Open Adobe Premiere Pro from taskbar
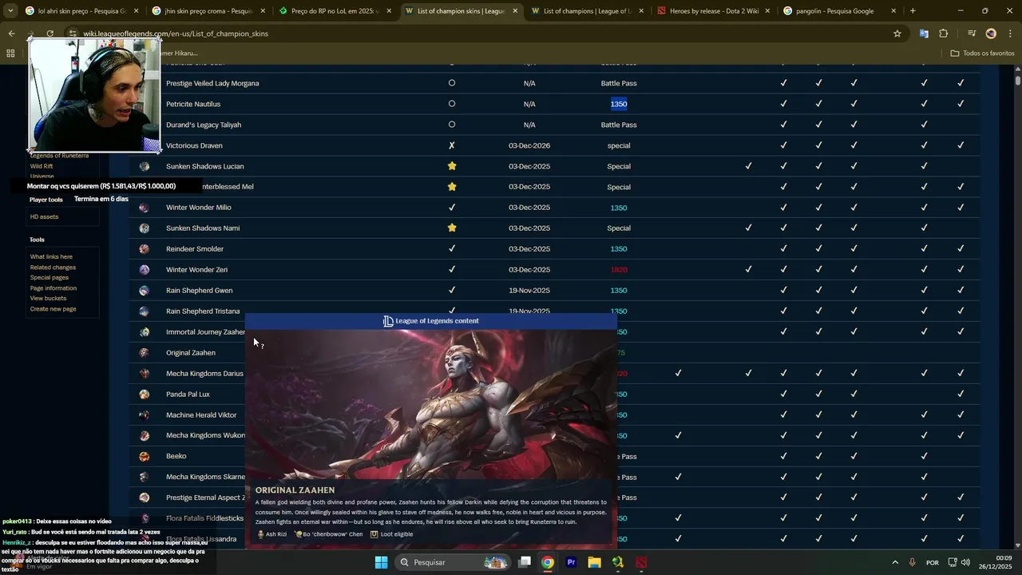This screenshot has width=1022, height=575. 571,562
